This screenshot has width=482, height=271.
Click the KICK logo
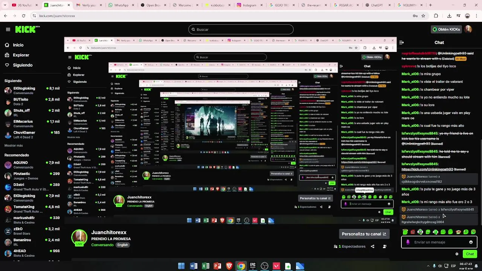click(x=27, y=29)
